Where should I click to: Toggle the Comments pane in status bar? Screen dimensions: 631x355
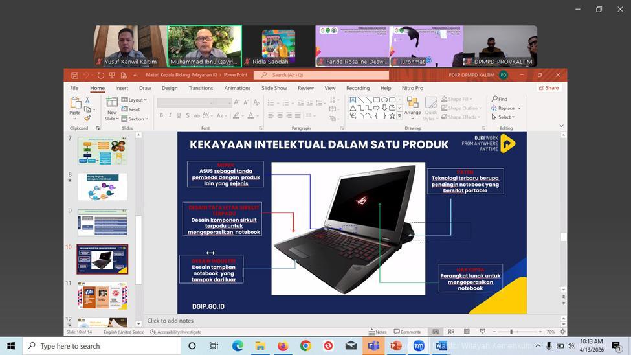[407, 332]
